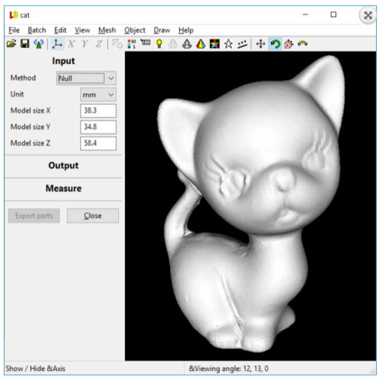Open the Edit menu
The height and width of the screenshot is (380, 380).
point(60,30)
